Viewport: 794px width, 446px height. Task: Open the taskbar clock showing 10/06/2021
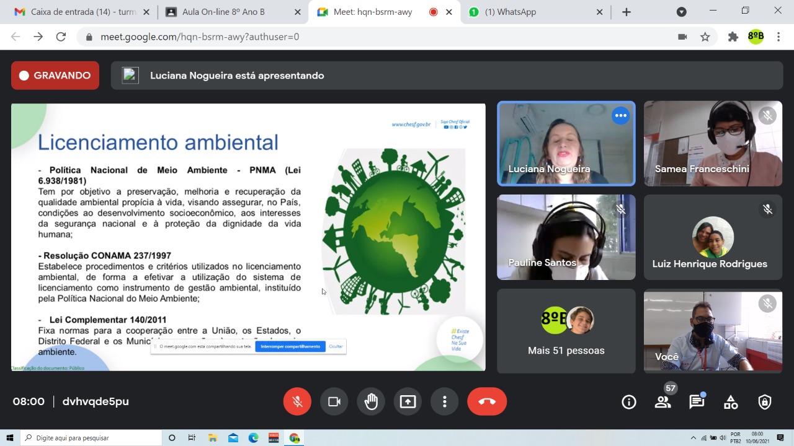[757, 438]
